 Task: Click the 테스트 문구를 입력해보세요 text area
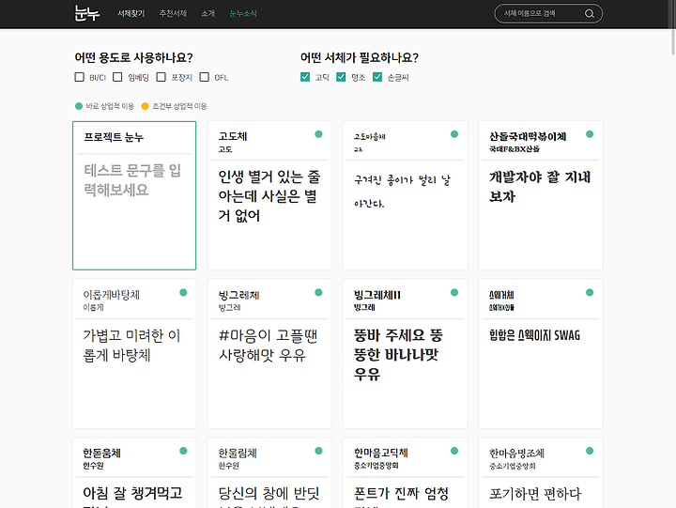pos(132,180)
